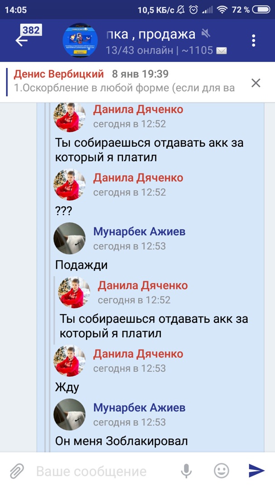Tap the microphone voice message icon

[x=186, y=470]
